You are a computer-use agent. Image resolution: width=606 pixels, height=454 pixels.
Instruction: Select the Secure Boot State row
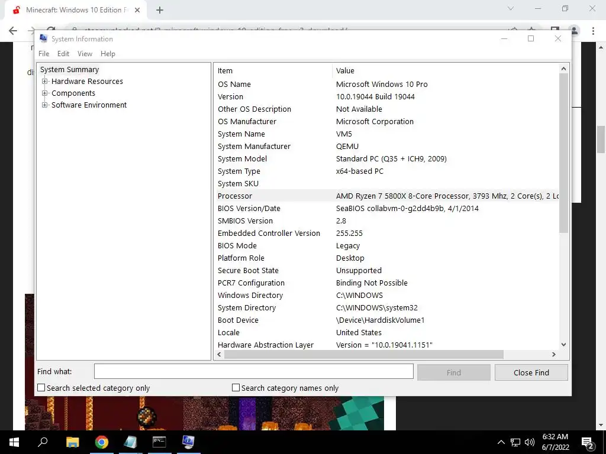click(x=386, y=271)
